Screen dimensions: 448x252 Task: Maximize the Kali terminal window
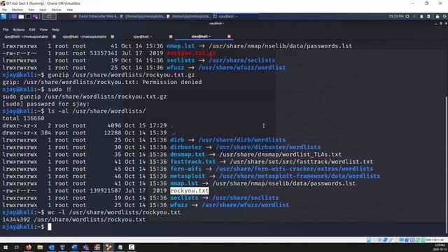point(440,23)
